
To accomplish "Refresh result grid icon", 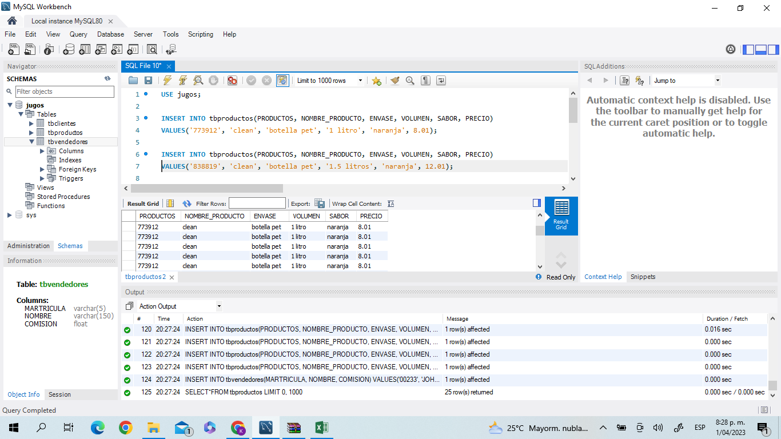I will point(187,203).
